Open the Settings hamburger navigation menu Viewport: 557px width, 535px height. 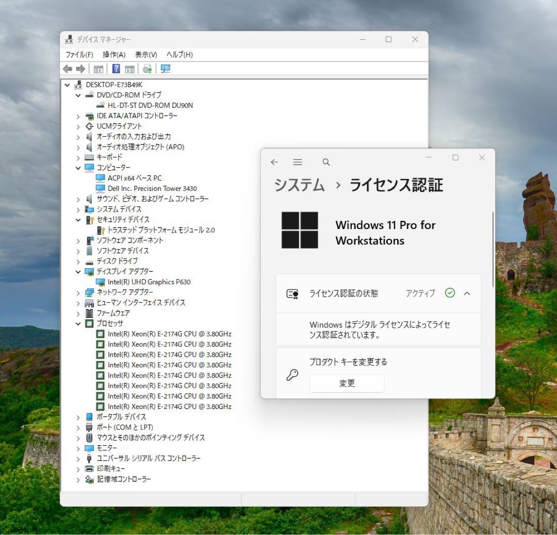point(298,162)
